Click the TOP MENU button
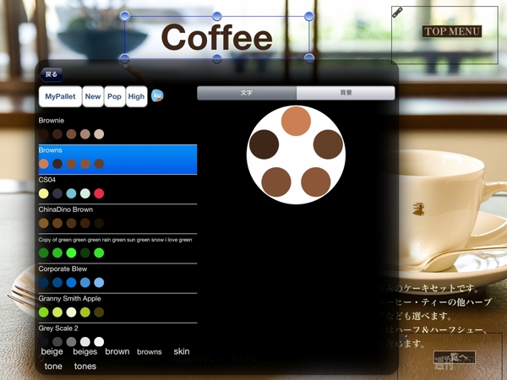 [x=452, y=31]
